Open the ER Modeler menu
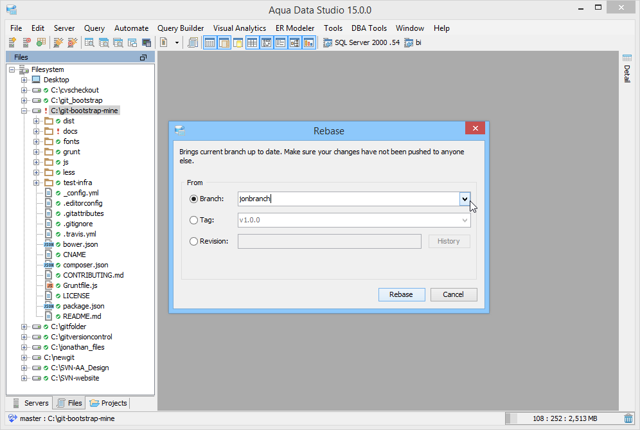The width and height of the screenshot is (640, 430). [295, 28]
